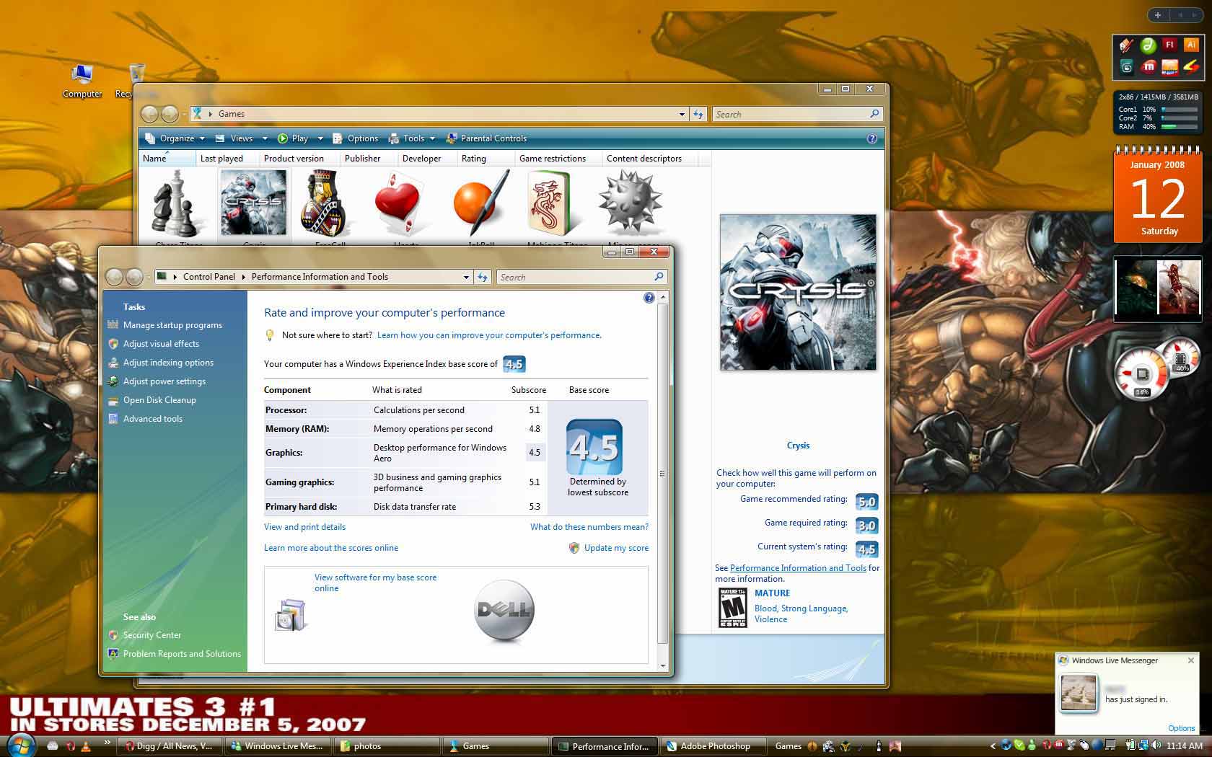Open the Tools dropdown in Games toolbar

pyautogui.click(x=413, y=138)
